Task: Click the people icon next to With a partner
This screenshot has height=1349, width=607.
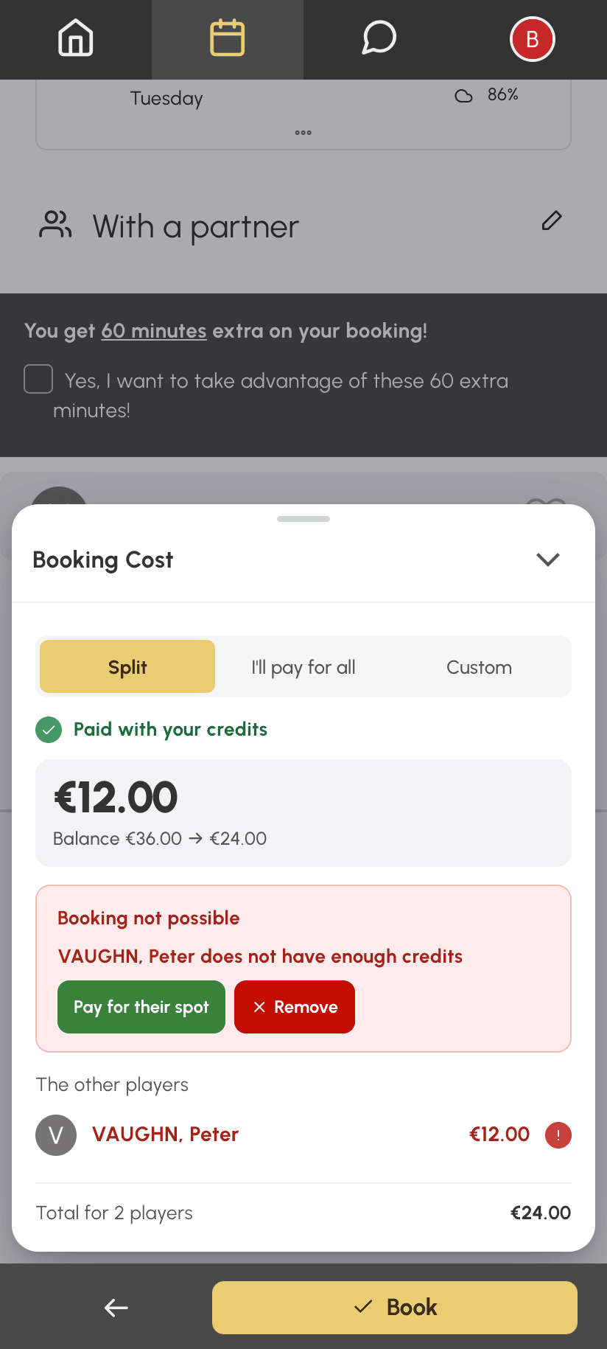Action: (55, 225)
